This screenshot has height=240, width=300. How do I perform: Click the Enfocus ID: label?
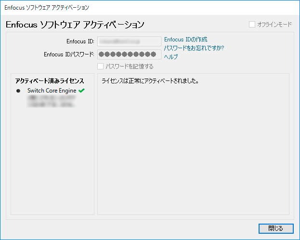click(80, 41)
